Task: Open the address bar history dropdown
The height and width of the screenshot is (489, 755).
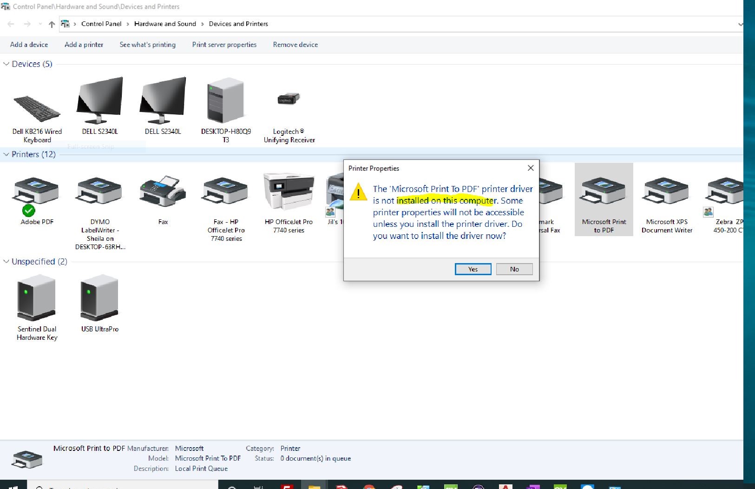Action: [740, 24]
